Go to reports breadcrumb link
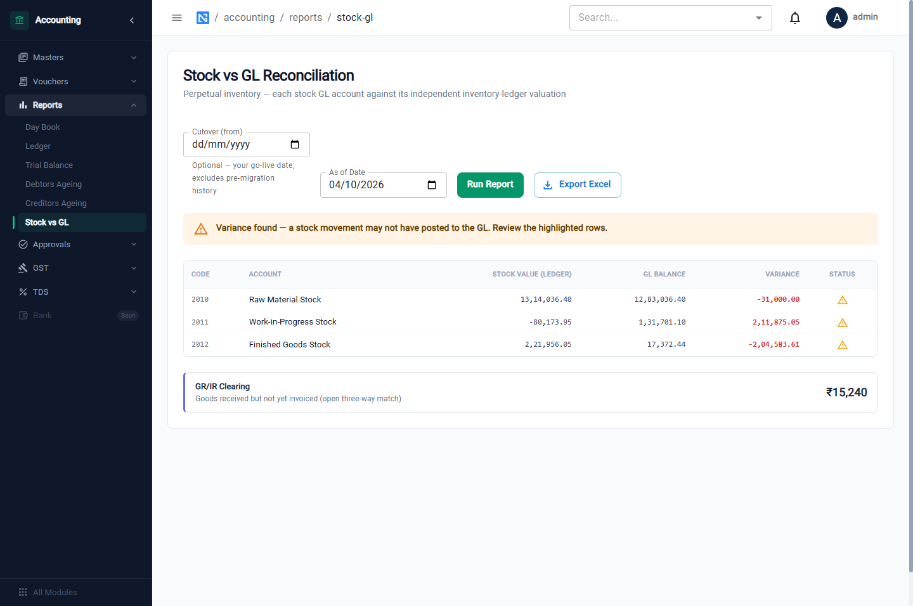The image size is (913, 606). [x=306, y=18]
